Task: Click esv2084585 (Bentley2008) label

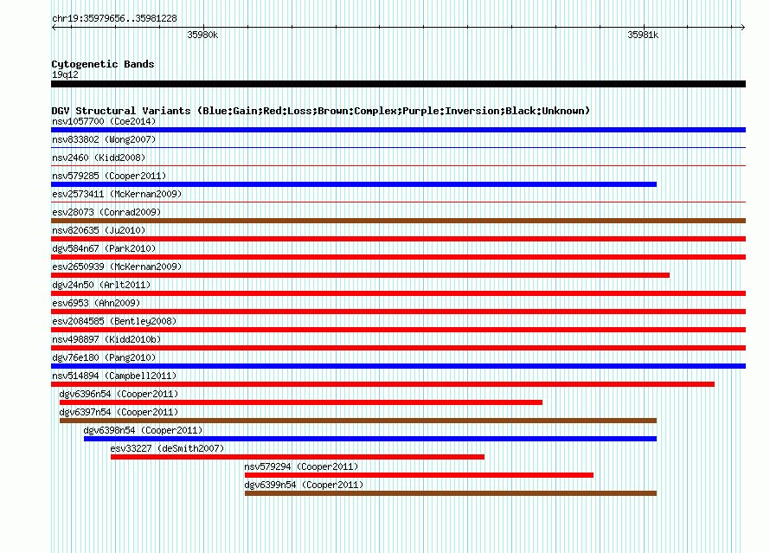Action: tap(114, 321)
